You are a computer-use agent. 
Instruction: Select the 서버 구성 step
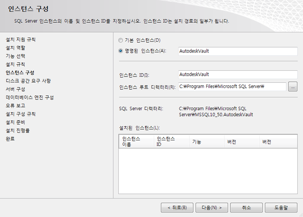[x=15, y=89]
